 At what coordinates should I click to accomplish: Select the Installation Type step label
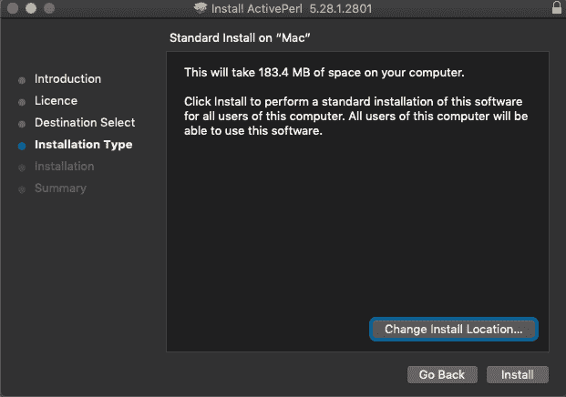(83, 145)
